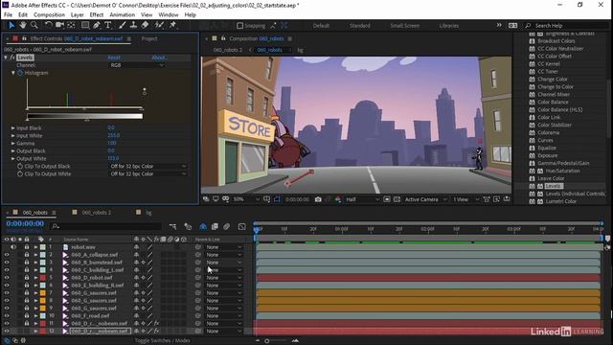The image size is (613, 345).
Task: Click the red label swatch of 060_D_robot.swf
Action: (x=42, y=278)
